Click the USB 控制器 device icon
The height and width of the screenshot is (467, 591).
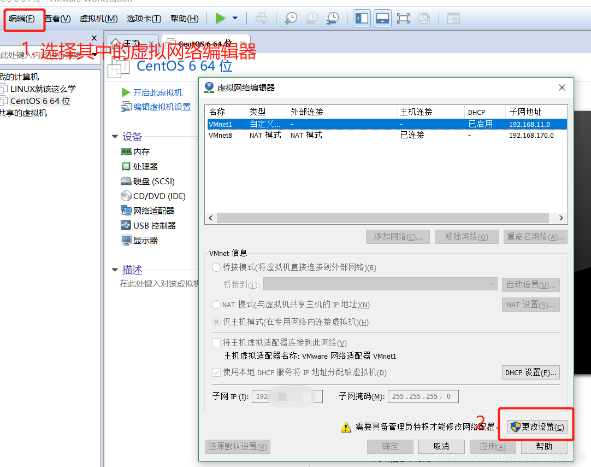click(x=126, y=226)
